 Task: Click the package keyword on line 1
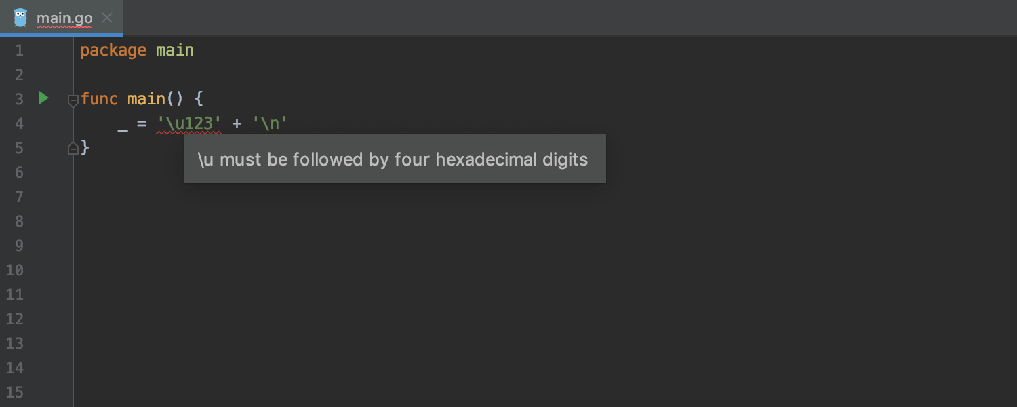point(113,50)
